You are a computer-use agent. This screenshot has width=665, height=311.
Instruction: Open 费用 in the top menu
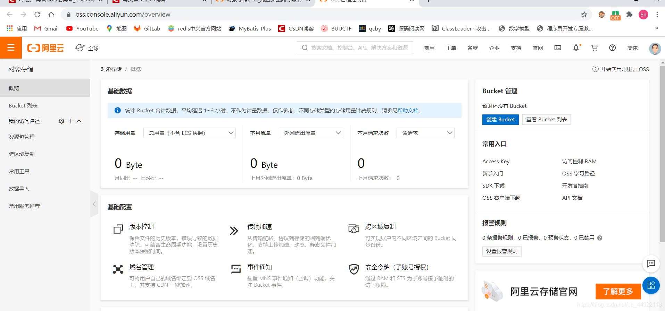pyautogui.click(x=429, y=48)
